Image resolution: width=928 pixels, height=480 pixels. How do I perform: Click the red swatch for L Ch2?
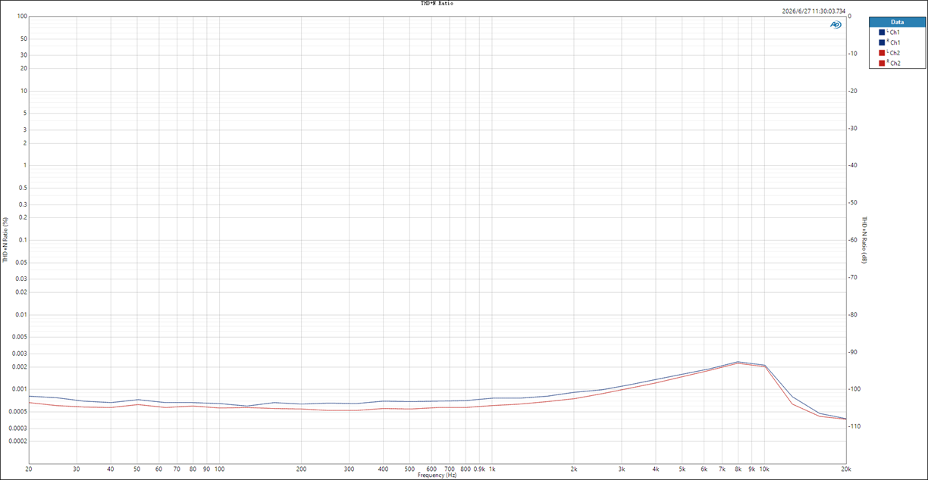point(882,53)
